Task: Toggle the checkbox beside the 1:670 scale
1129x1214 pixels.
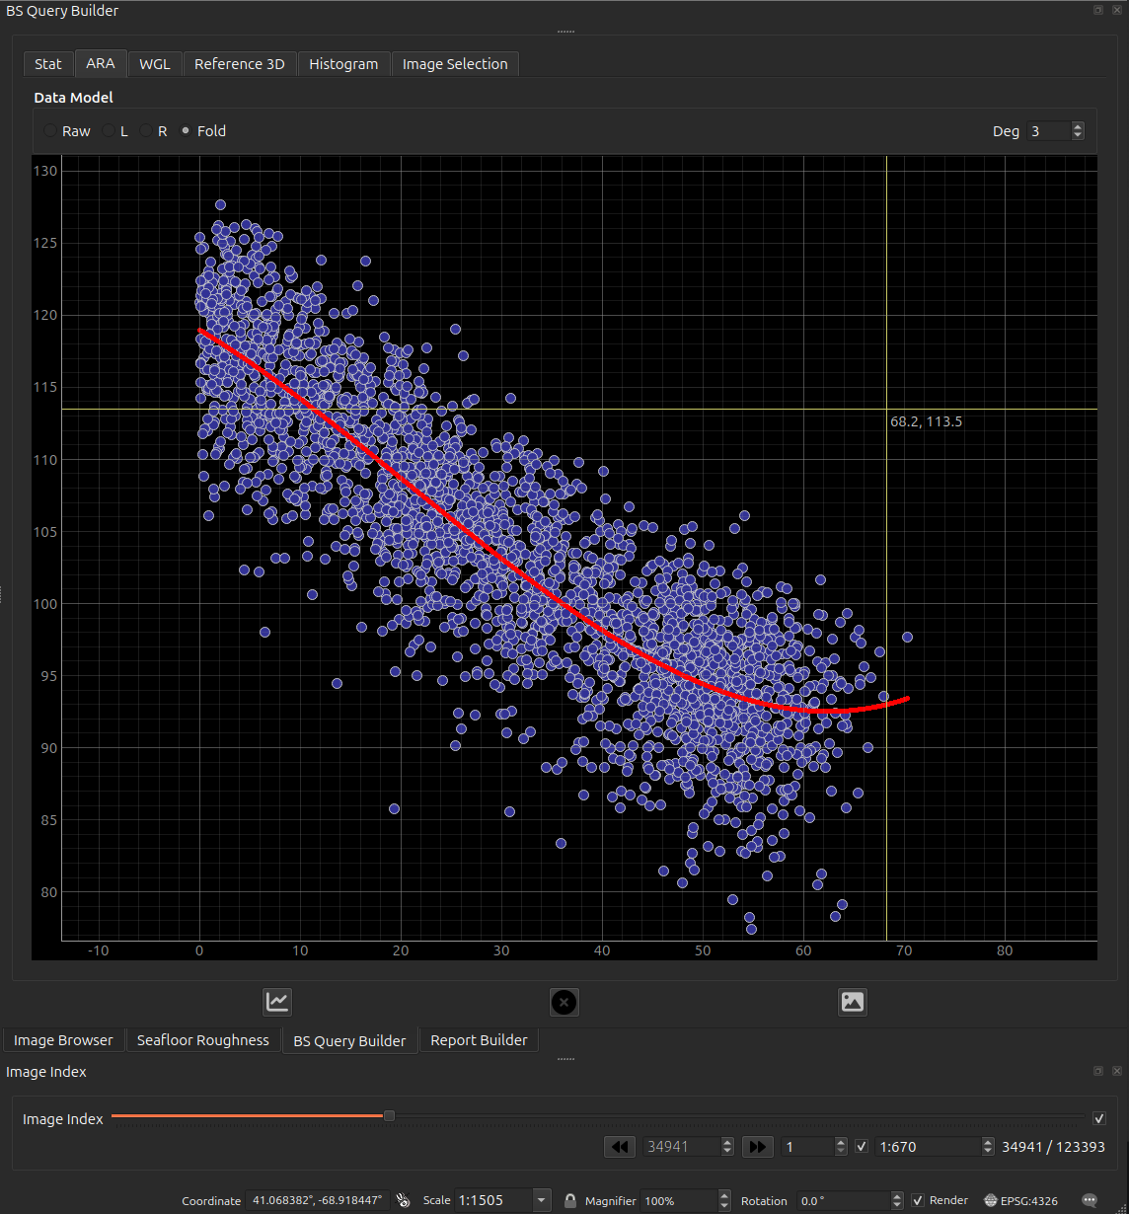Action: (x=862, y=1147)
